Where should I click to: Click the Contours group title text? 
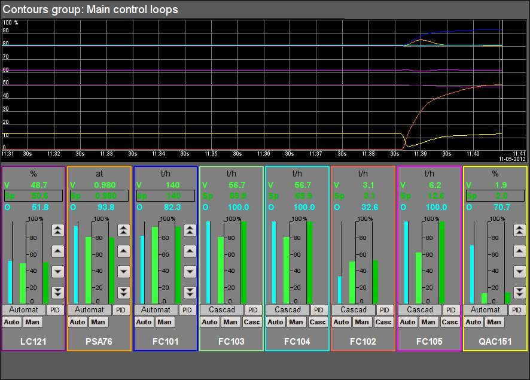point(90,10)
